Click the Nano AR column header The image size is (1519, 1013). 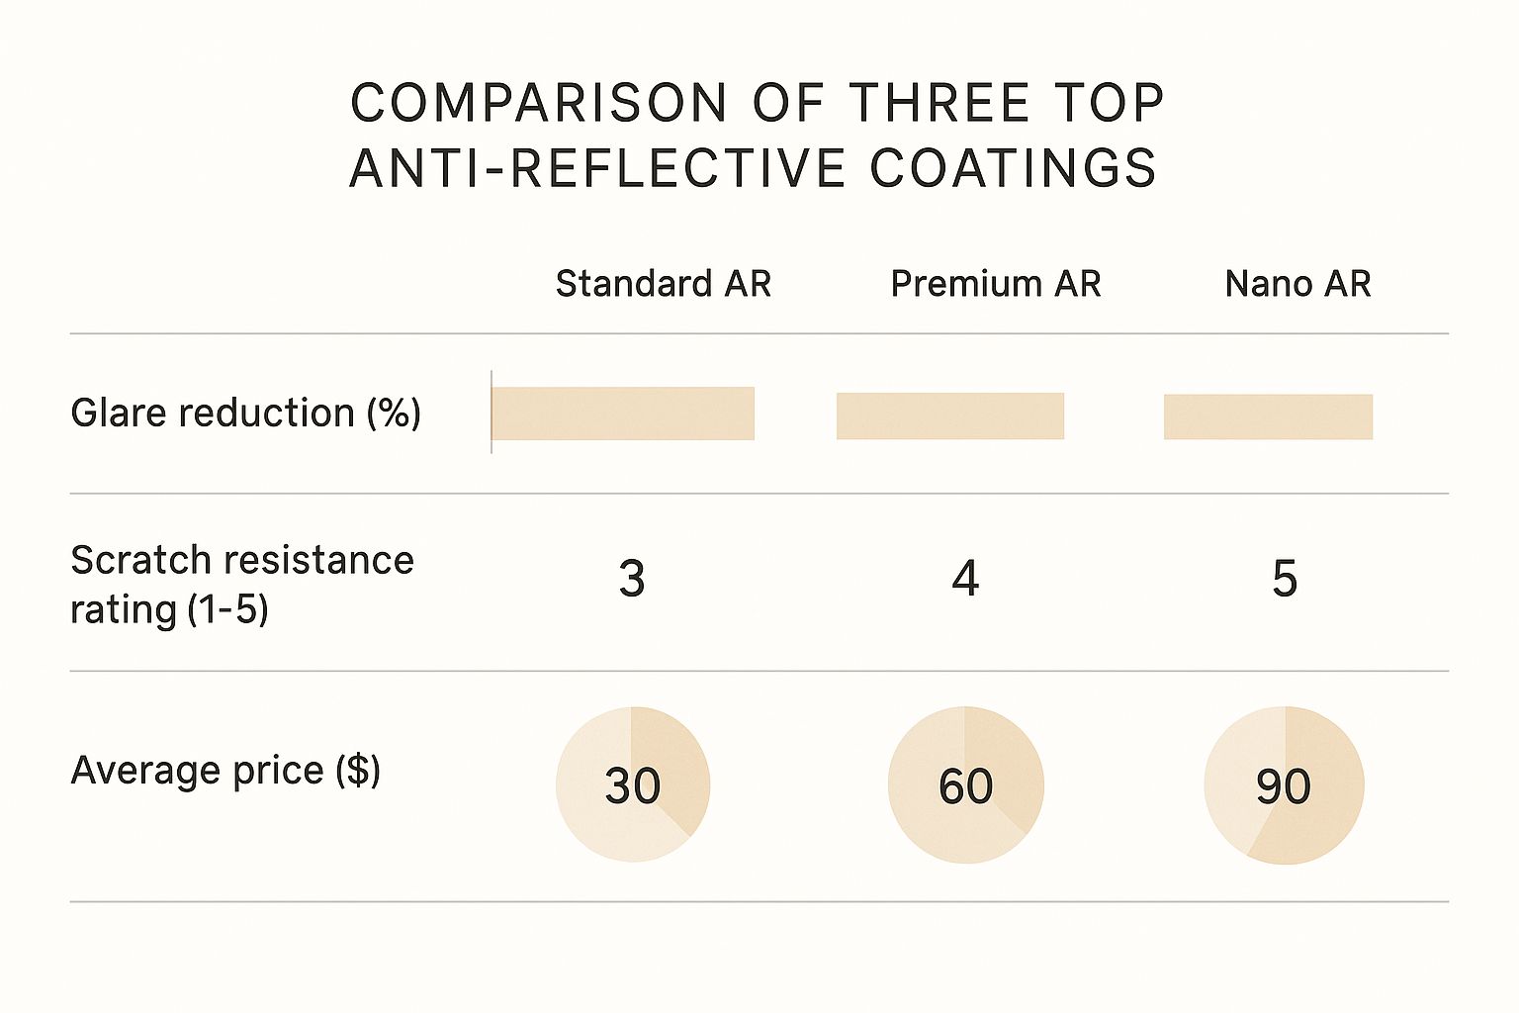[x=1297, y=284]
